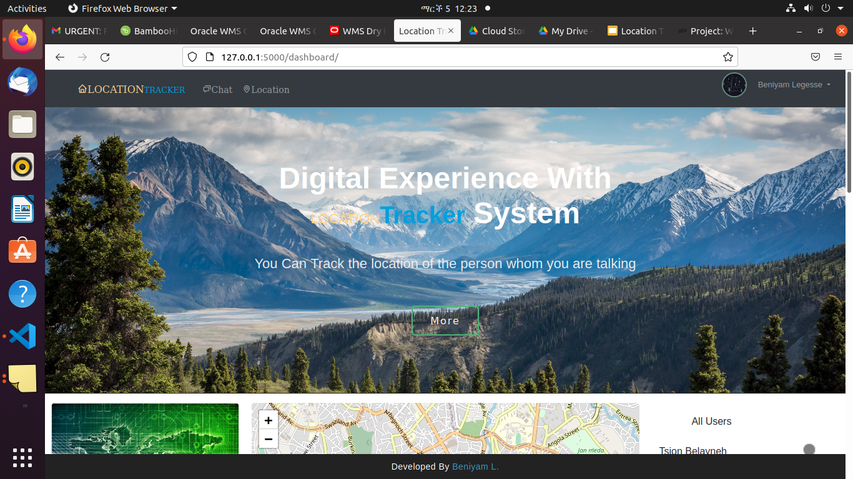Reload the current page
The width and height of the screenshot is (853, 479).
point(105,57)
